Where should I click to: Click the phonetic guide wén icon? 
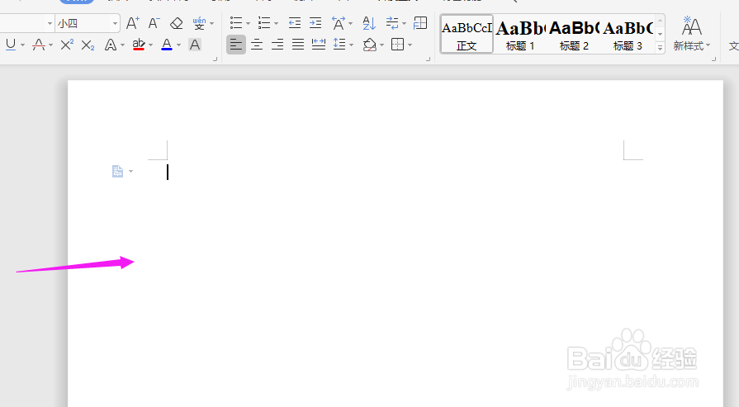pyautogui.click(x=199, y=23)
